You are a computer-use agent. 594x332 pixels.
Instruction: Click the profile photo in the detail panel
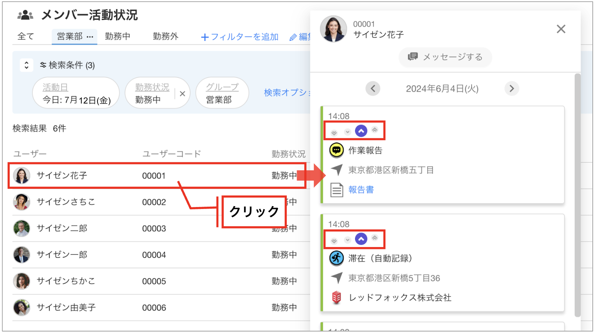click(333, 29)
